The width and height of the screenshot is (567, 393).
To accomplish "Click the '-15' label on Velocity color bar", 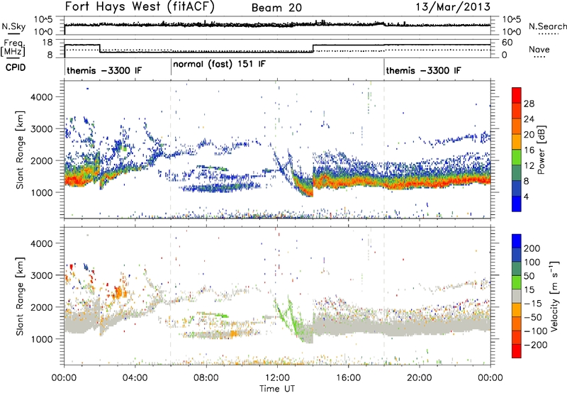I will 533,304.
